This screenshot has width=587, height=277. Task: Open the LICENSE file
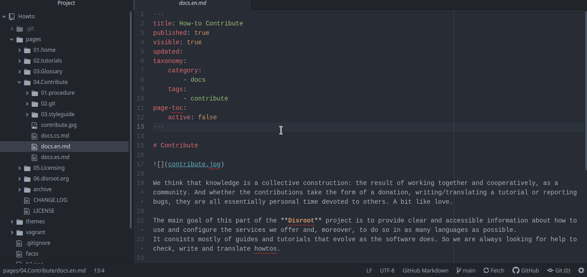(x=44, y=211)
